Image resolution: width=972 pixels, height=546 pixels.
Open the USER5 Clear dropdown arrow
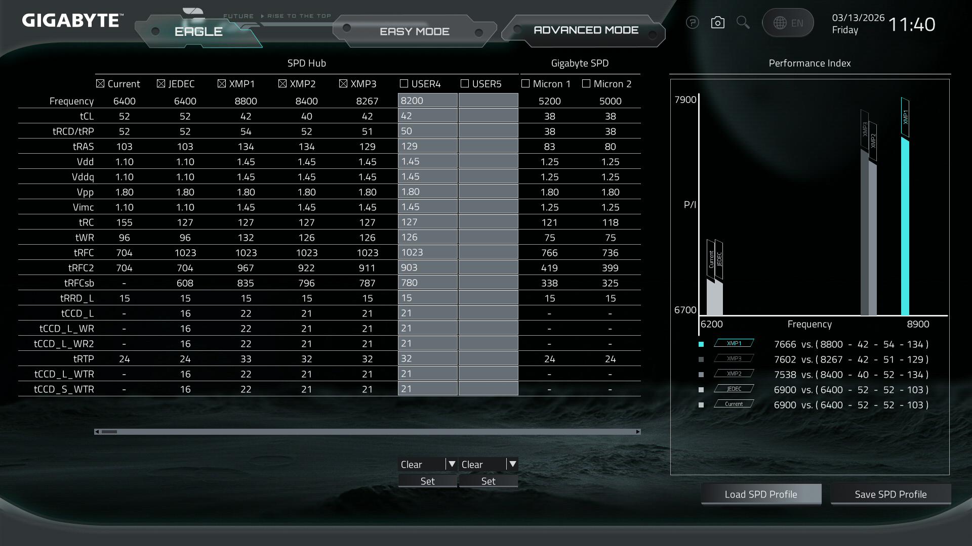512,464
